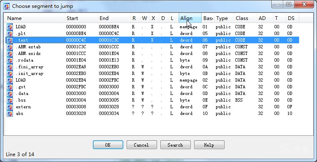Click end address 00002EB0 of .fini_array
Screen dimensions: 317x162
109,67
